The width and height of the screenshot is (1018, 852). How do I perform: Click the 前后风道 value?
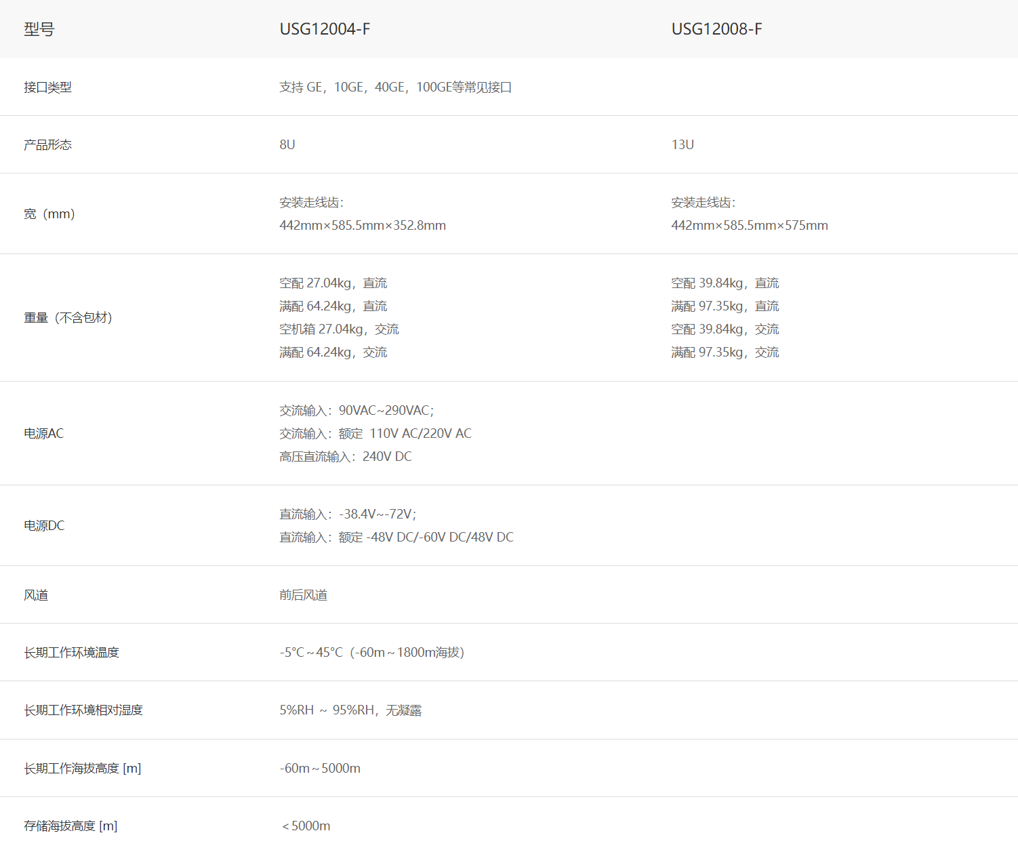click(304, 595)
